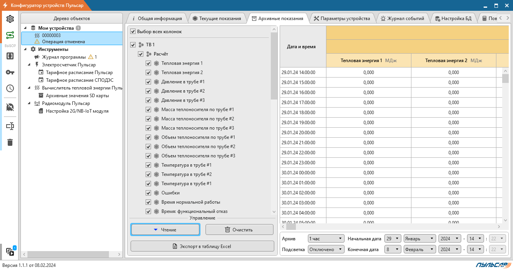This screenshot has height=270, width=513.
Task: Click the column list vertical scrollbar
Action: (274, 66)
